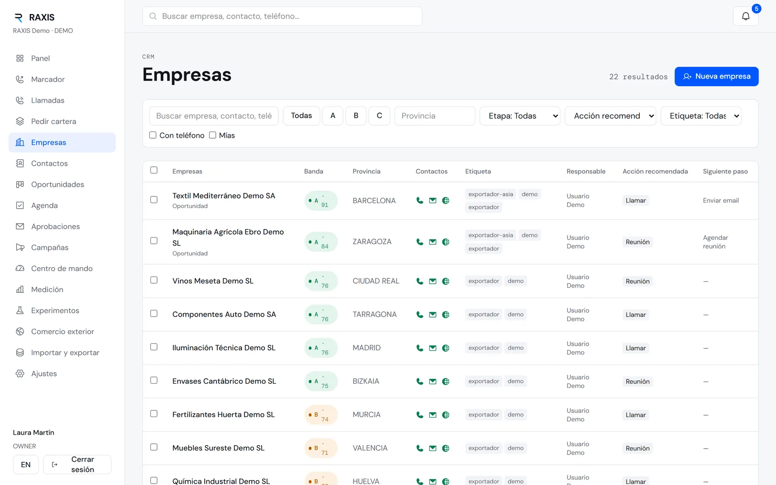Click email icon for Maquinaria Agrícola Ebro
Viewport: 776px width, 485px height.
point(433,242)
